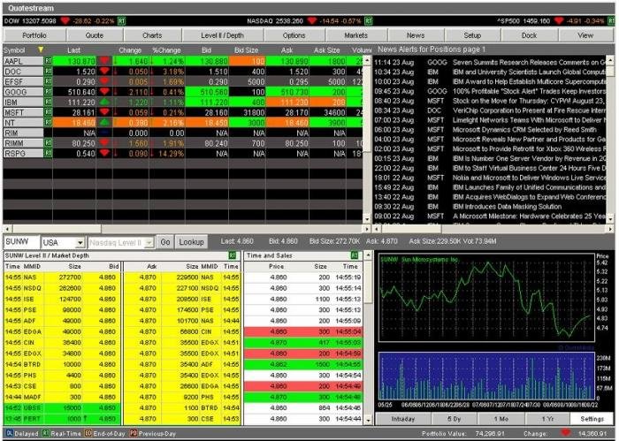Click the RT icon next to DOW index
The height and width of the screenshot is (441, 619).
pos(122,20)
